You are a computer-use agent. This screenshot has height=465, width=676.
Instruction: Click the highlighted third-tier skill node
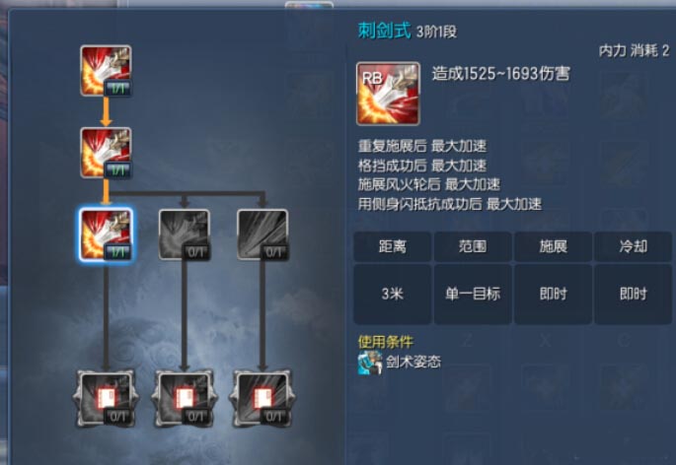pyautogui.click(x=106, y=234)
